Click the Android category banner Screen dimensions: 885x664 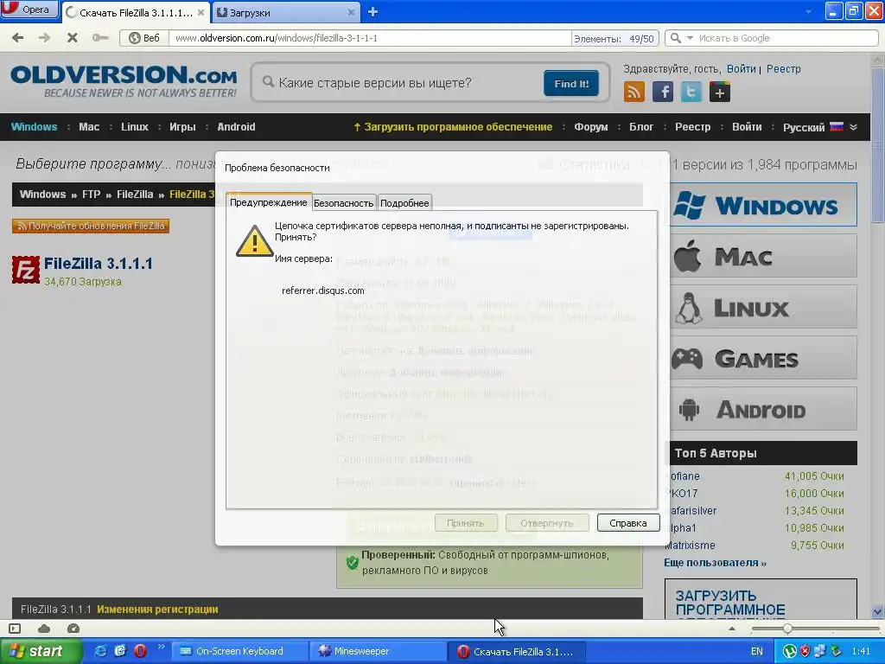tap(762, 409)
